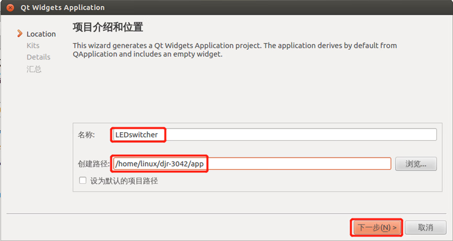The image size is (453, 241).
Task: Click the 创建路径 field with /home/linux/djr-3042/app
Action: (x=252, y=164)
